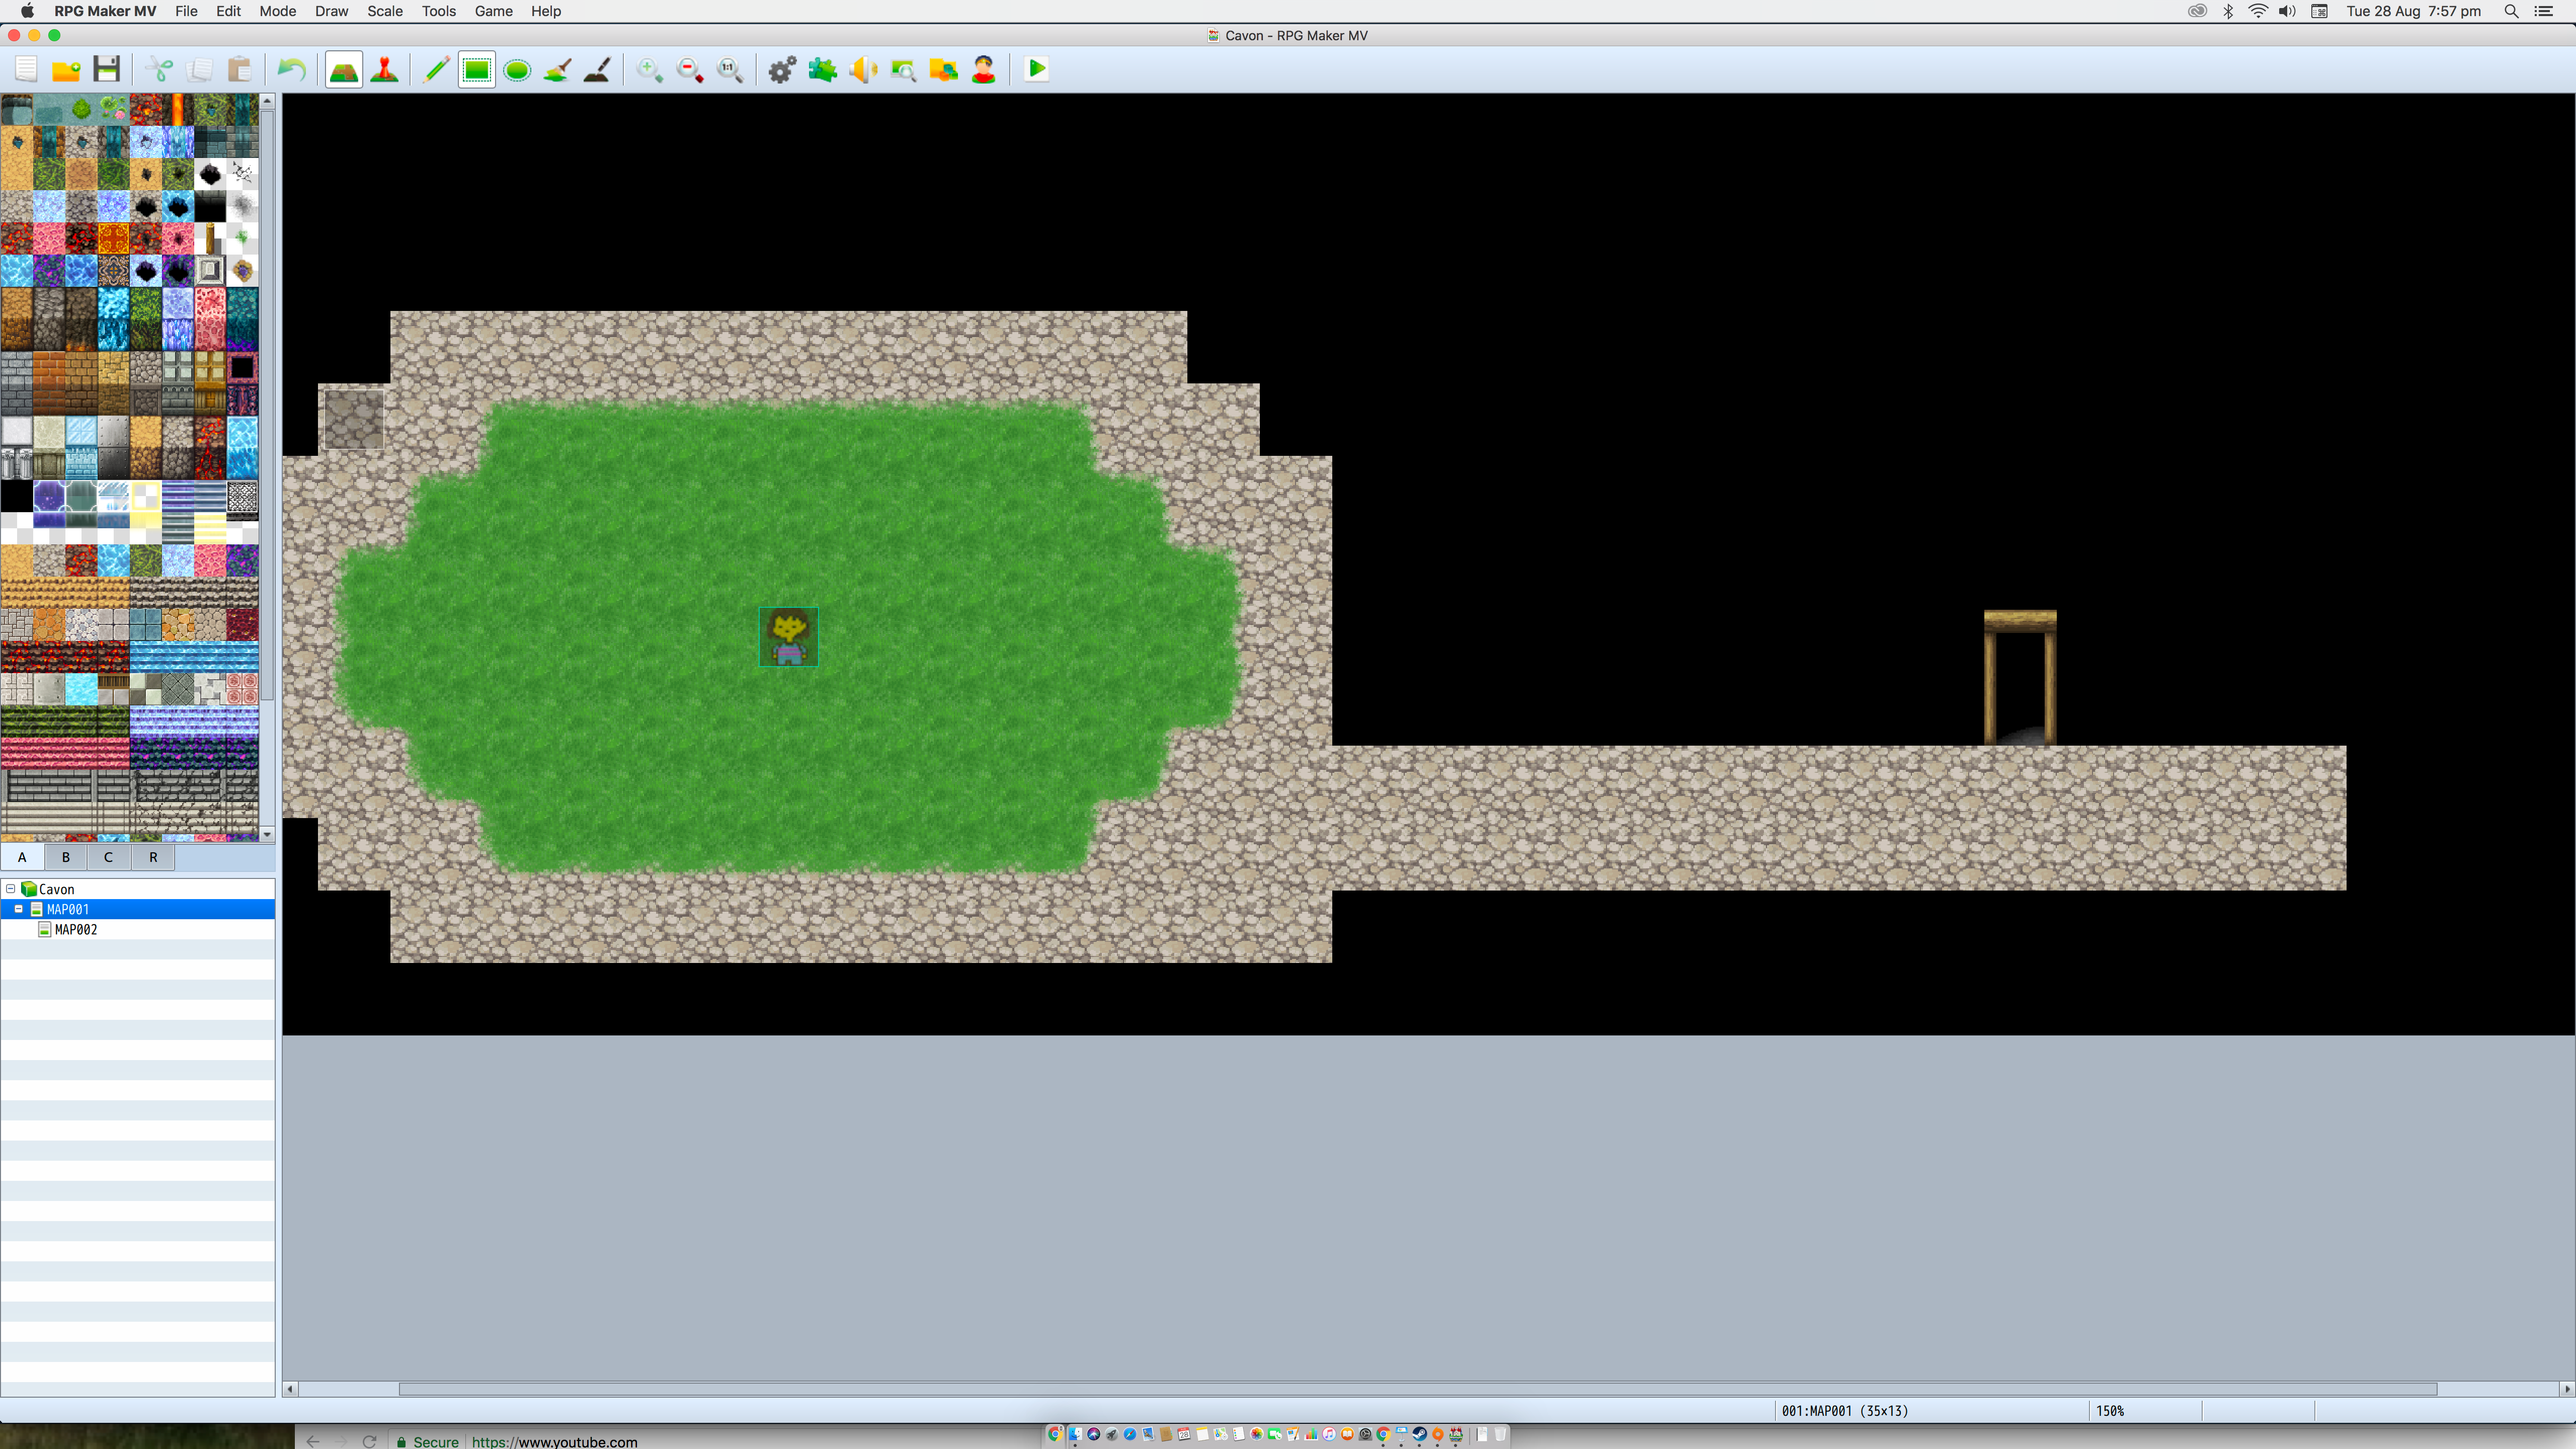Screen dimensions: 2576x1449
Task: Click the tileset palette scroll down arrow
Action: pos(267,834)
